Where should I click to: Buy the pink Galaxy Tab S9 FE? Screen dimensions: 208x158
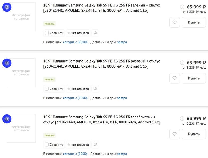(x=194, y=78)
